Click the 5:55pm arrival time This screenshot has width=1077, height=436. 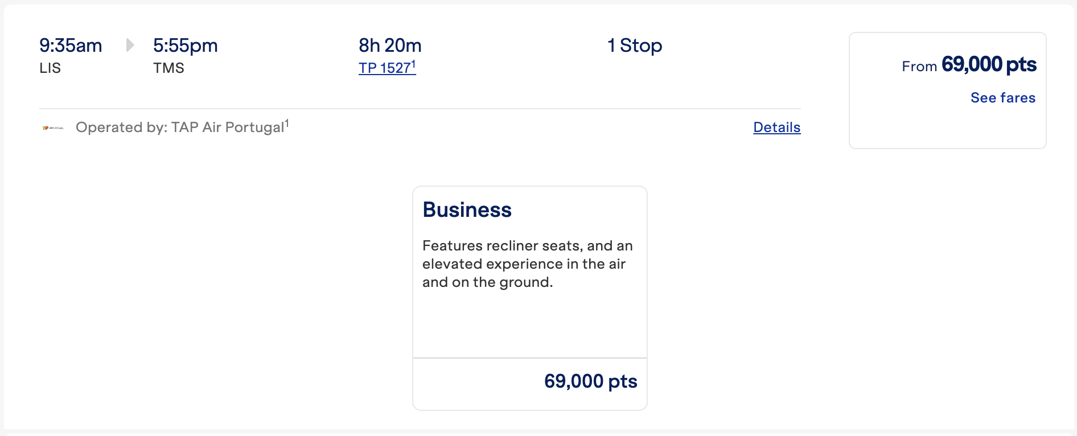click(x=186, y=44)
